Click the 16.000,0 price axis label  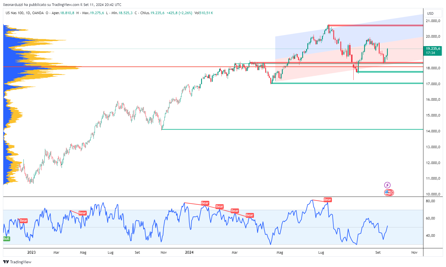tap(433, 100)
